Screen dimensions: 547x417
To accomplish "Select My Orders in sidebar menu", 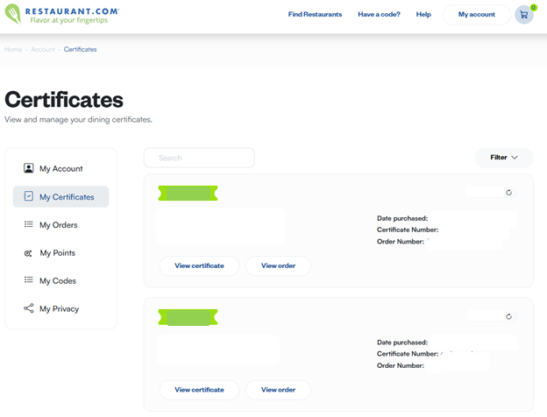I will [61, 225].
